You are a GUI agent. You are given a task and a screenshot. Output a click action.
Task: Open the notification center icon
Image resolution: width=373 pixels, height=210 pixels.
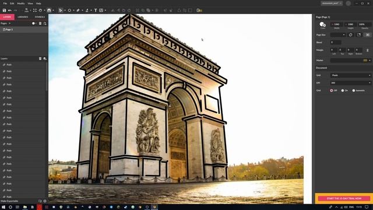click(x=367, y=207)
